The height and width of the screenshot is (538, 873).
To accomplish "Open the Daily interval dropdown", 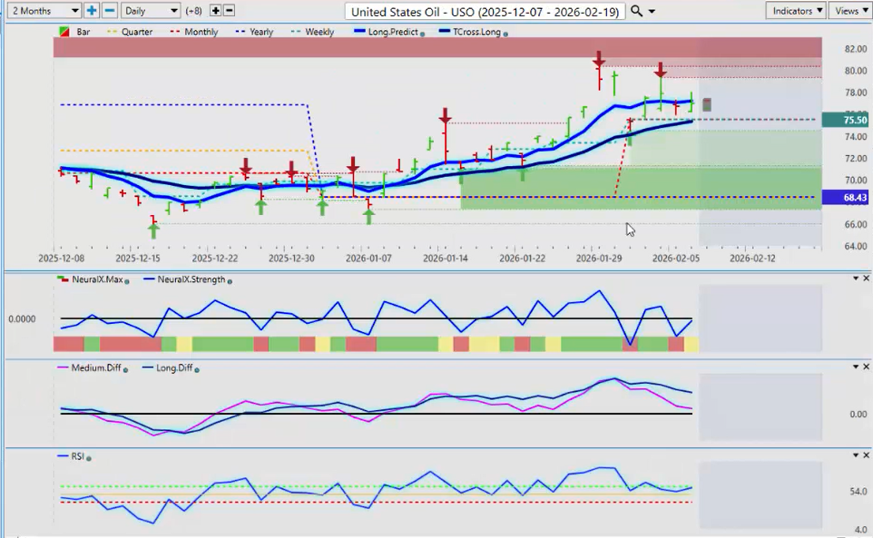I will 150,10.
